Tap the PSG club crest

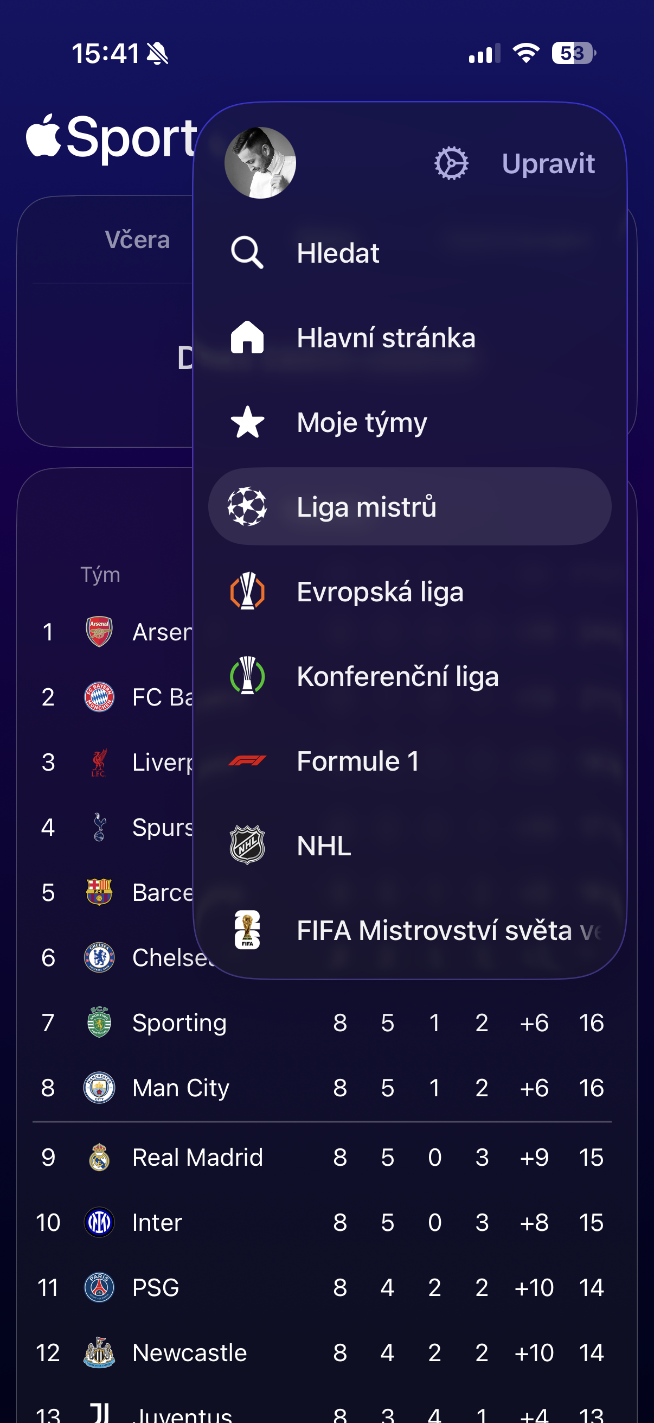(x=99, y=1288)
